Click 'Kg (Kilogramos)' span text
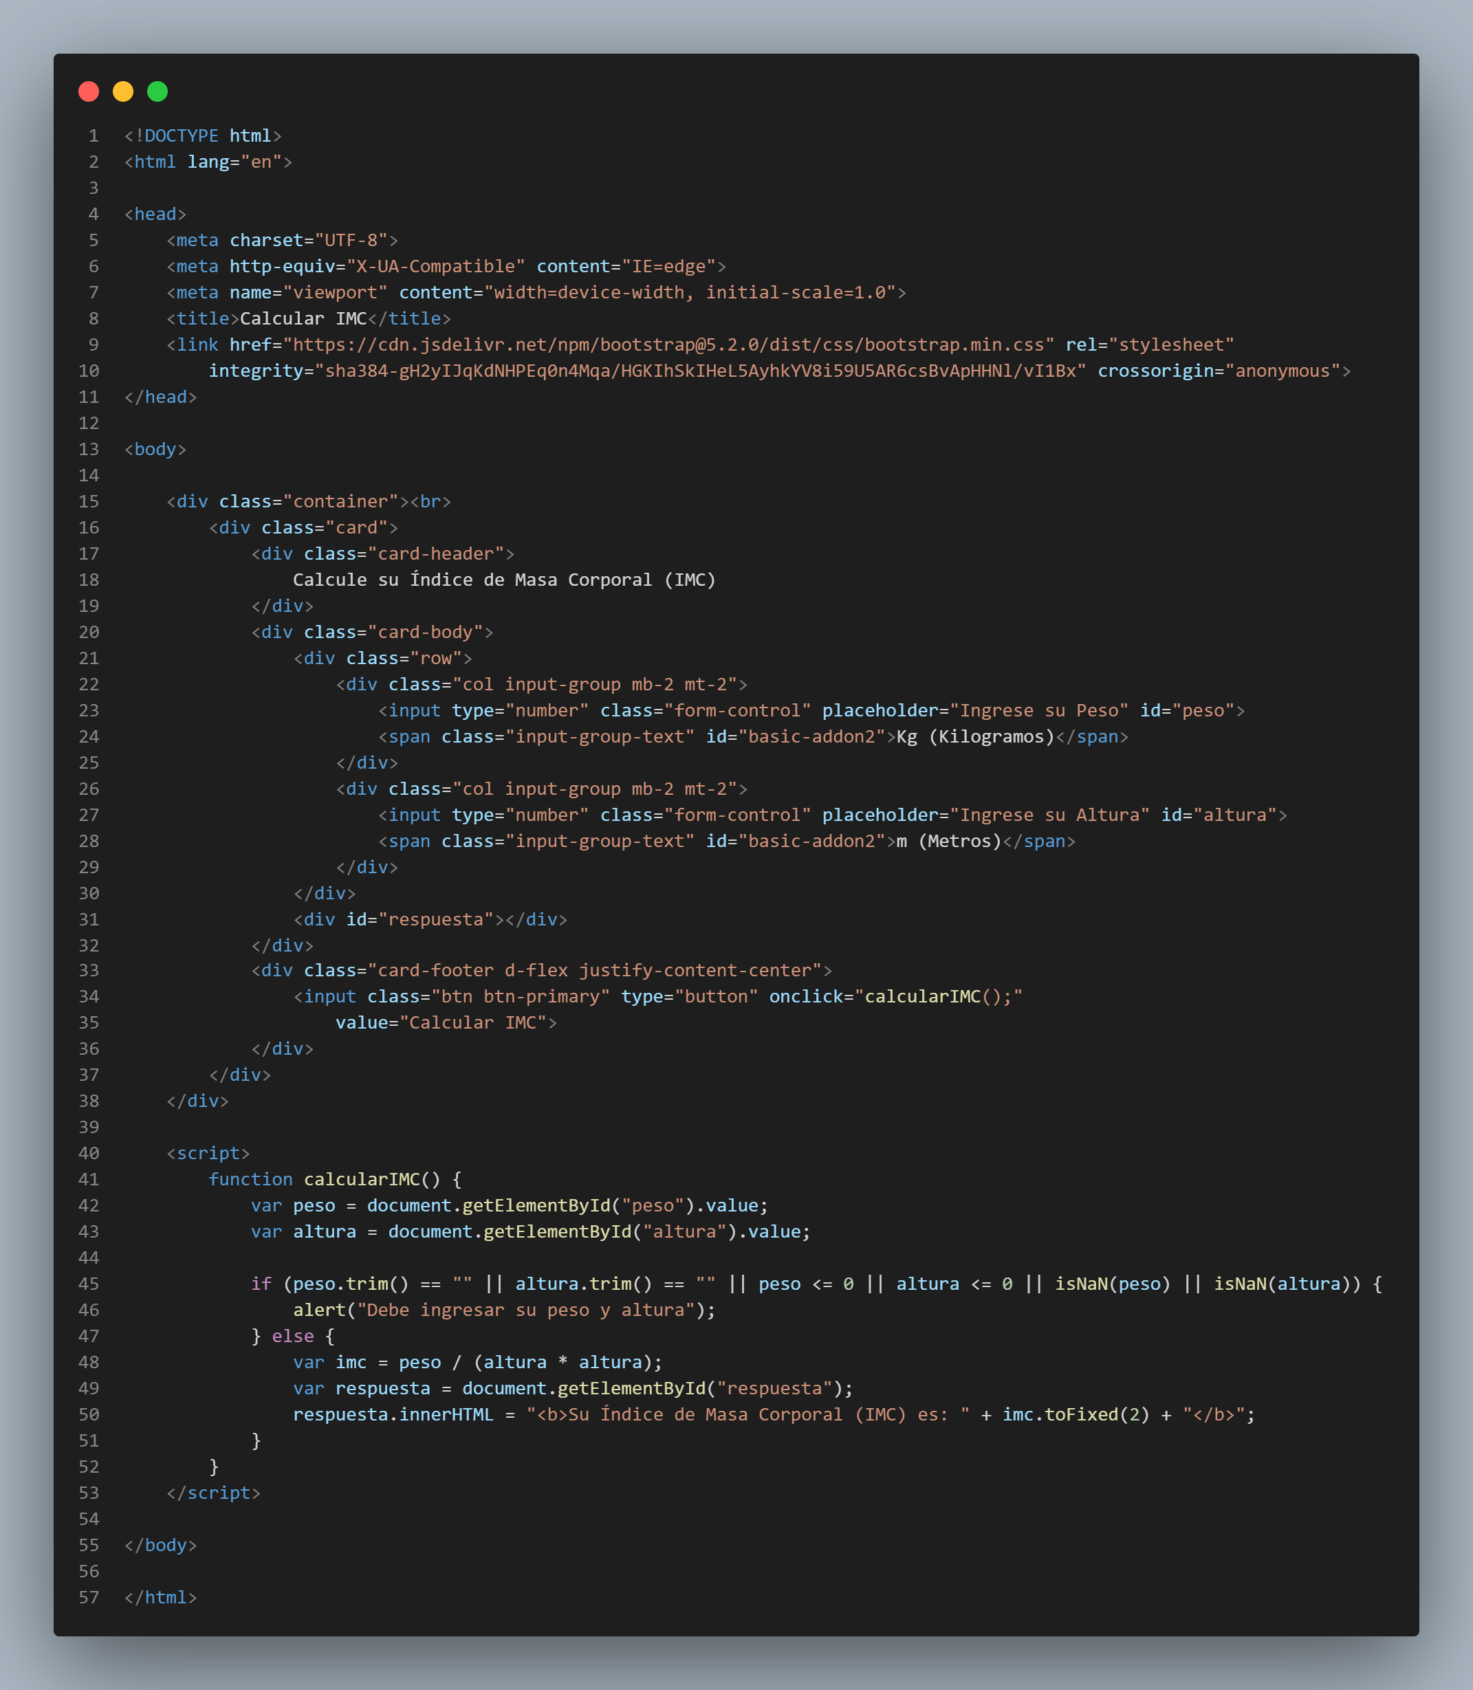Screen dimensions: 1473x1690 [x=976, y=736]
